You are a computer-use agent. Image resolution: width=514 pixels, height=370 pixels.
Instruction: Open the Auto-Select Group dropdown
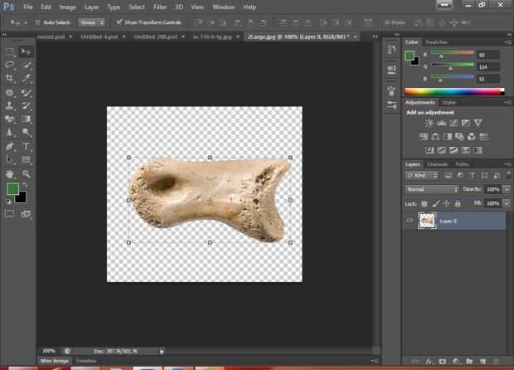(x=92, y=22)
